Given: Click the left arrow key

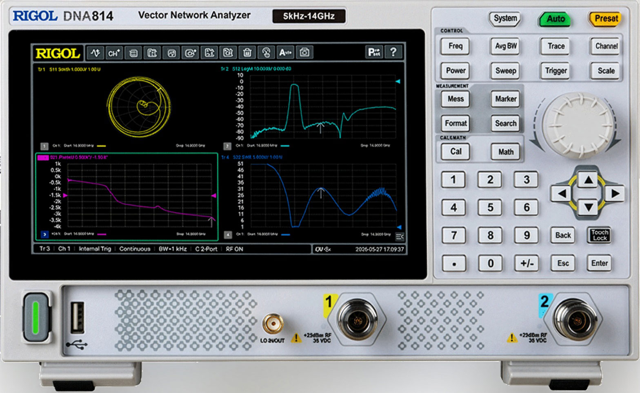Looking at the screenshot, I should 561,194.
